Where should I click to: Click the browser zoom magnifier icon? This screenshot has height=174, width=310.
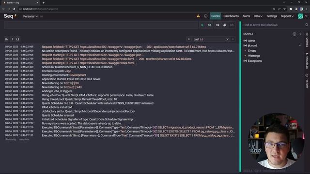tap(274, 9)
